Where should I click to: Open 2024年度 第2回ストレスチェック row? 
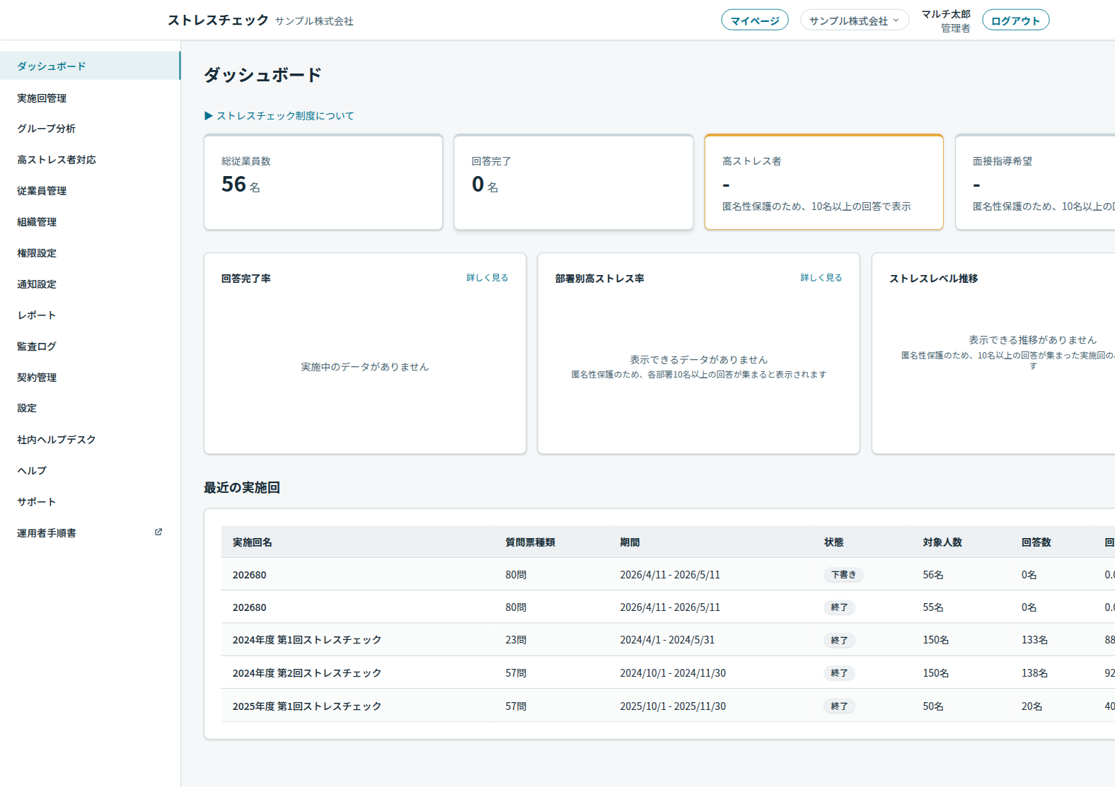pos(668,672)
